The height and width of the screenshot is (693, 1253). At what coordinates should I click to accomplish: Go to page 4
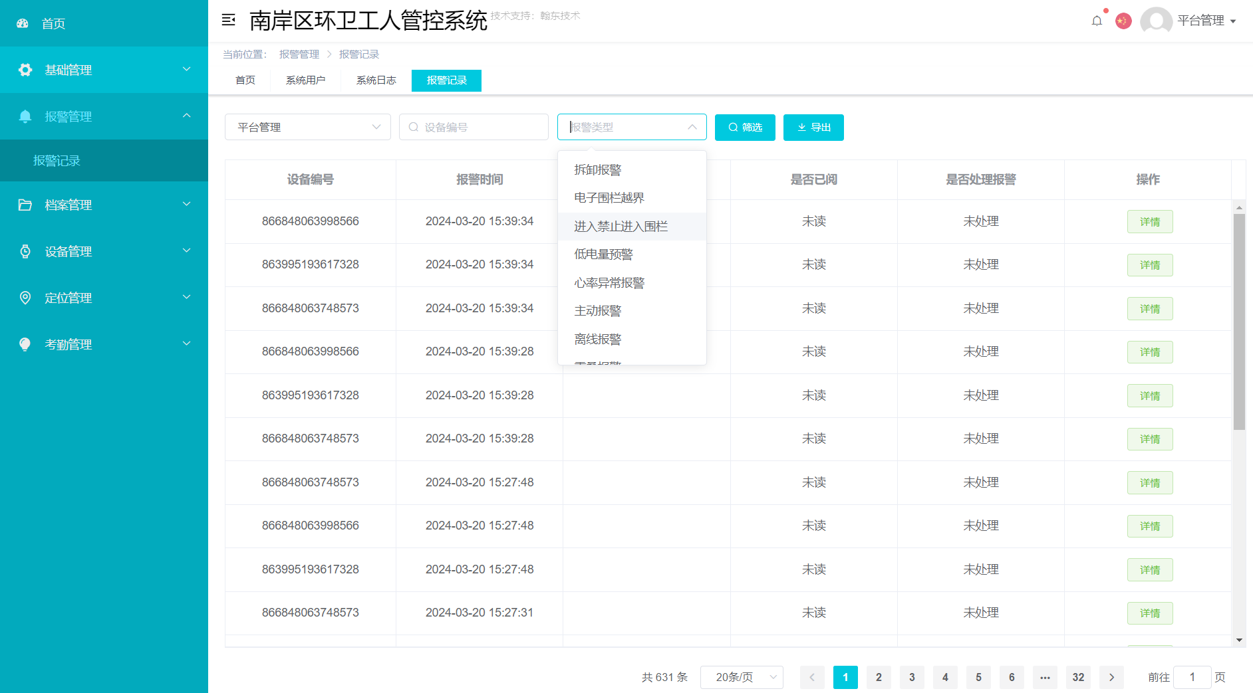[945, 677]
